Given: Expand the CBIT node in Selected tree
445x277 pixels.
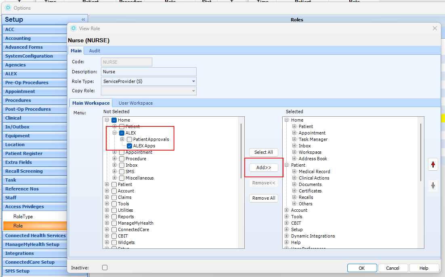Looking at the screenshot, I should point(287,223).
